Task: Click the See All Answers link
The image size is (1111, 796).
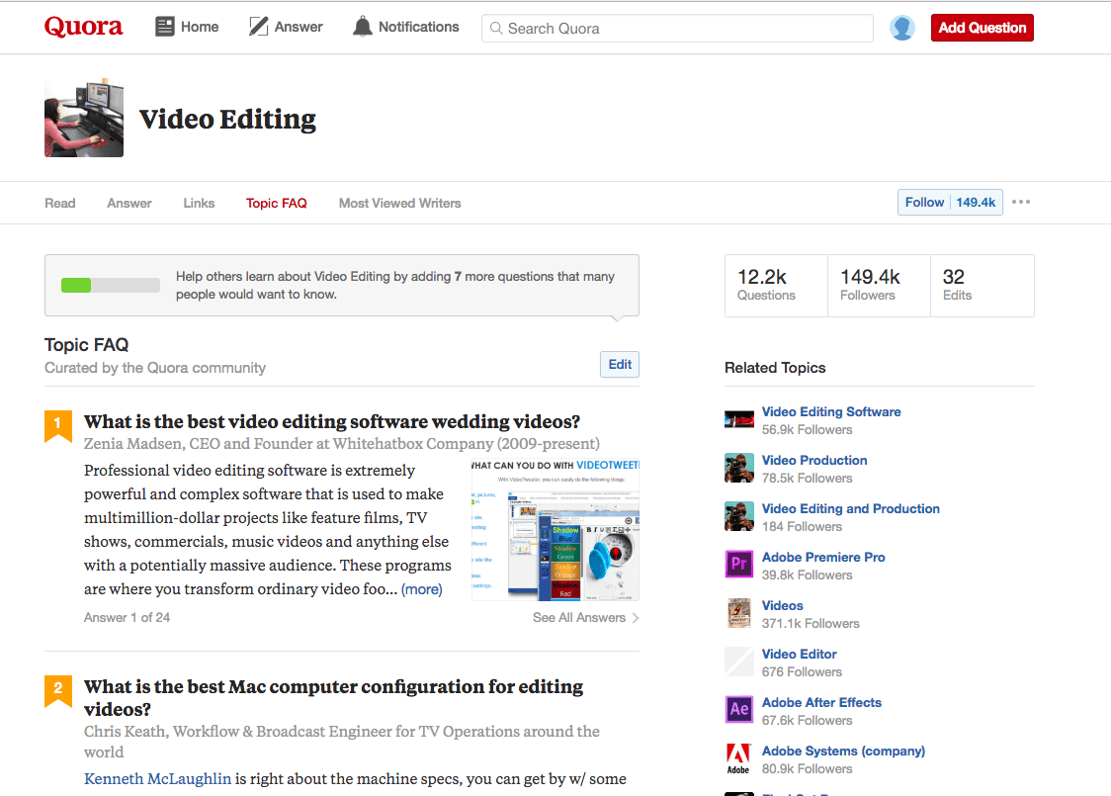Action: click(579, 617)
